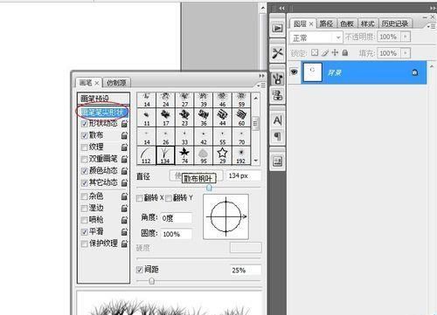Collapse the Layers panel group arrows

pyautogui.click(x=433, y=9)
